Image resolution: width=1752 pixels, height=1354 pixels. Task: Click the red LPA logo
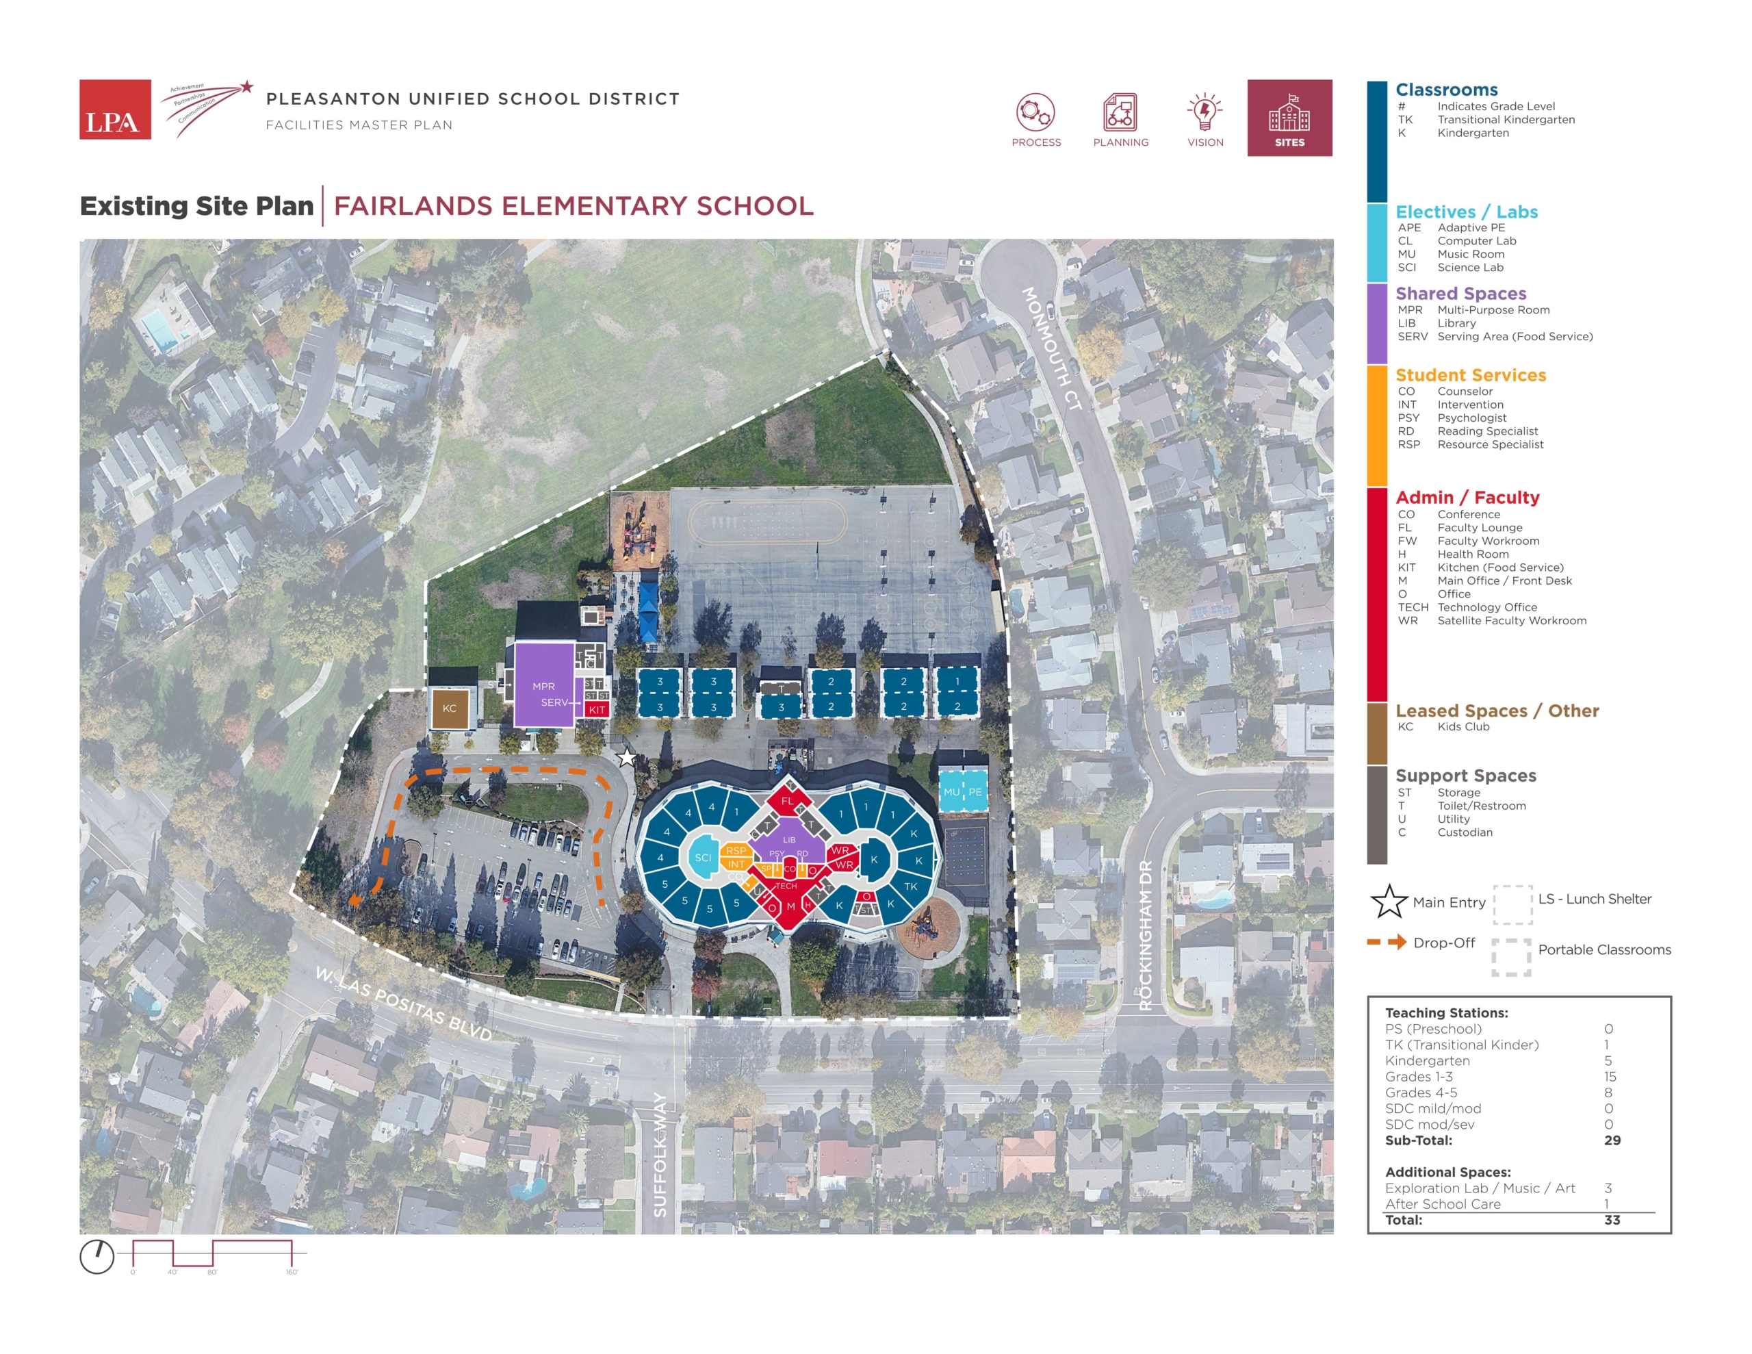(115, 109)
